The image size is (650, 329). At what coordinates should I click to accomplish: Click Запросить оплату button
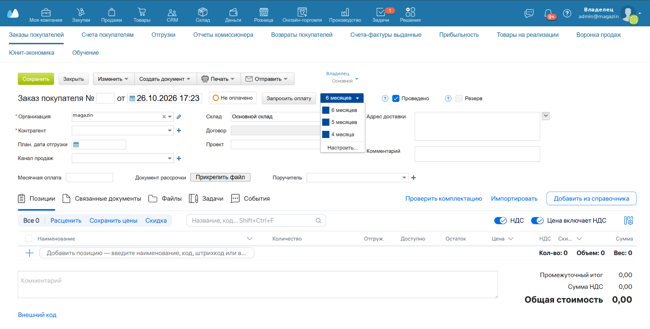click(289, 98)
